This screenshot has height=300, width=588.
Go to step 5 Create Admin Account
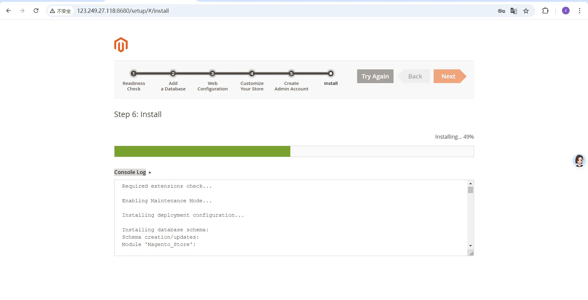291,80
